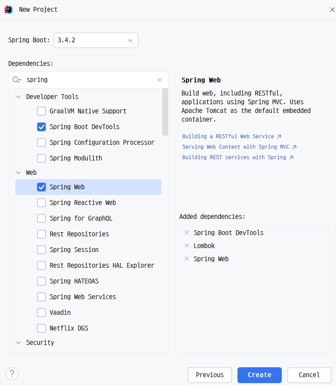Click the Previous button
Screen dimensions: 336x385
(x=209, y=375)
